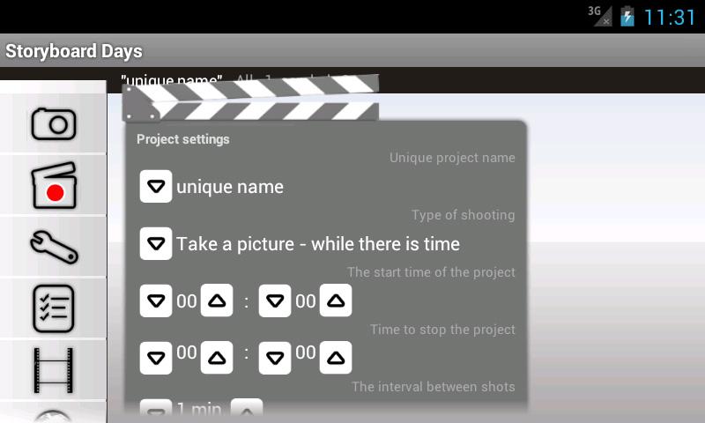Tap the battery charging status icon
The height and width of the screenshot is (423, 705).
click(x=627, y=17)
